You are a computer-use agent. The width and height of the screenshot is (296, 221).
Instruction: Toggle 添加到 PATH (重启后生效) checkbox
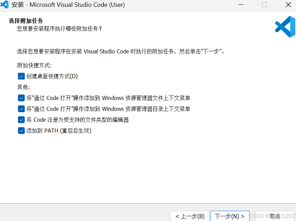click(21, 131)
